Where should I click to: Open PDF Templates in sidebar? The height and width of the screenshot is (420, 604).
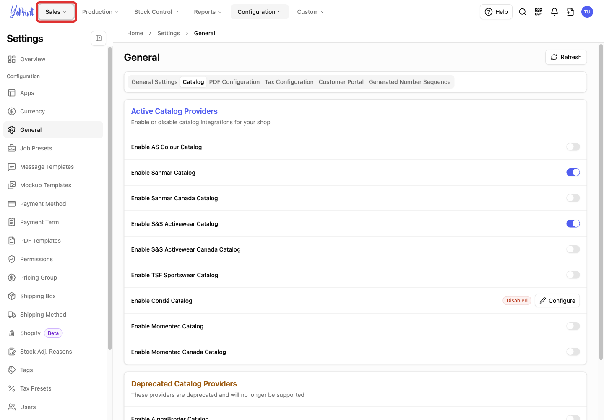(53, 241)
